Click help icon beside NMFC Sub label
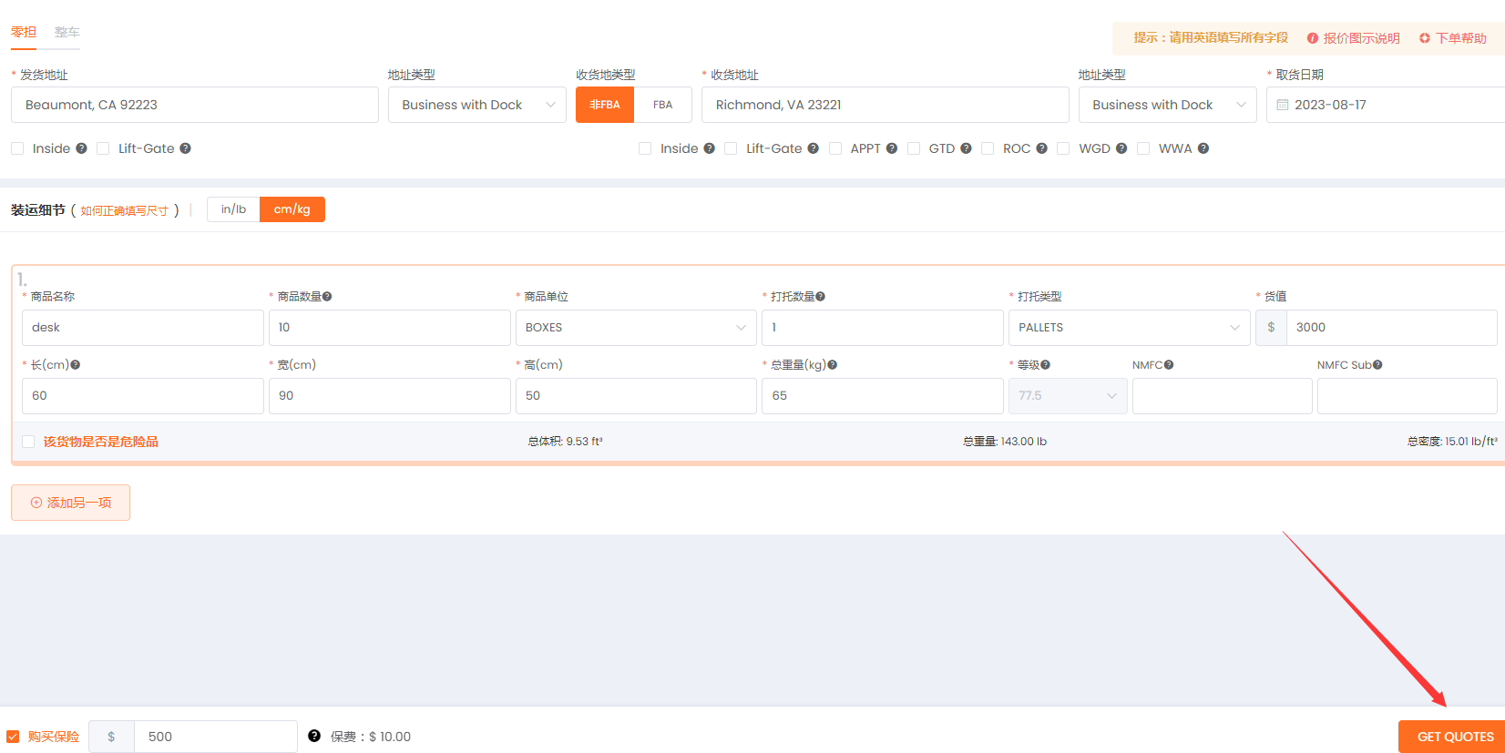The width and height of the screenshot is (1505, 753). click(1377, 365)
